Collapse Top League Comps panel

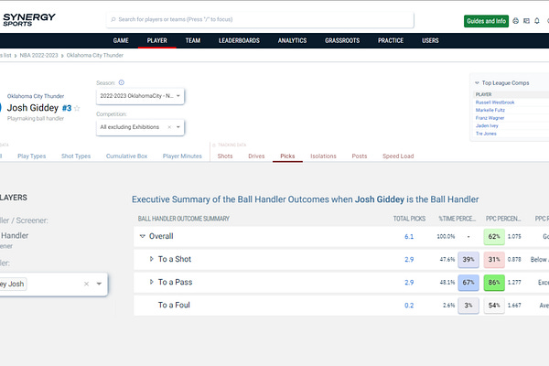(477, 83)
